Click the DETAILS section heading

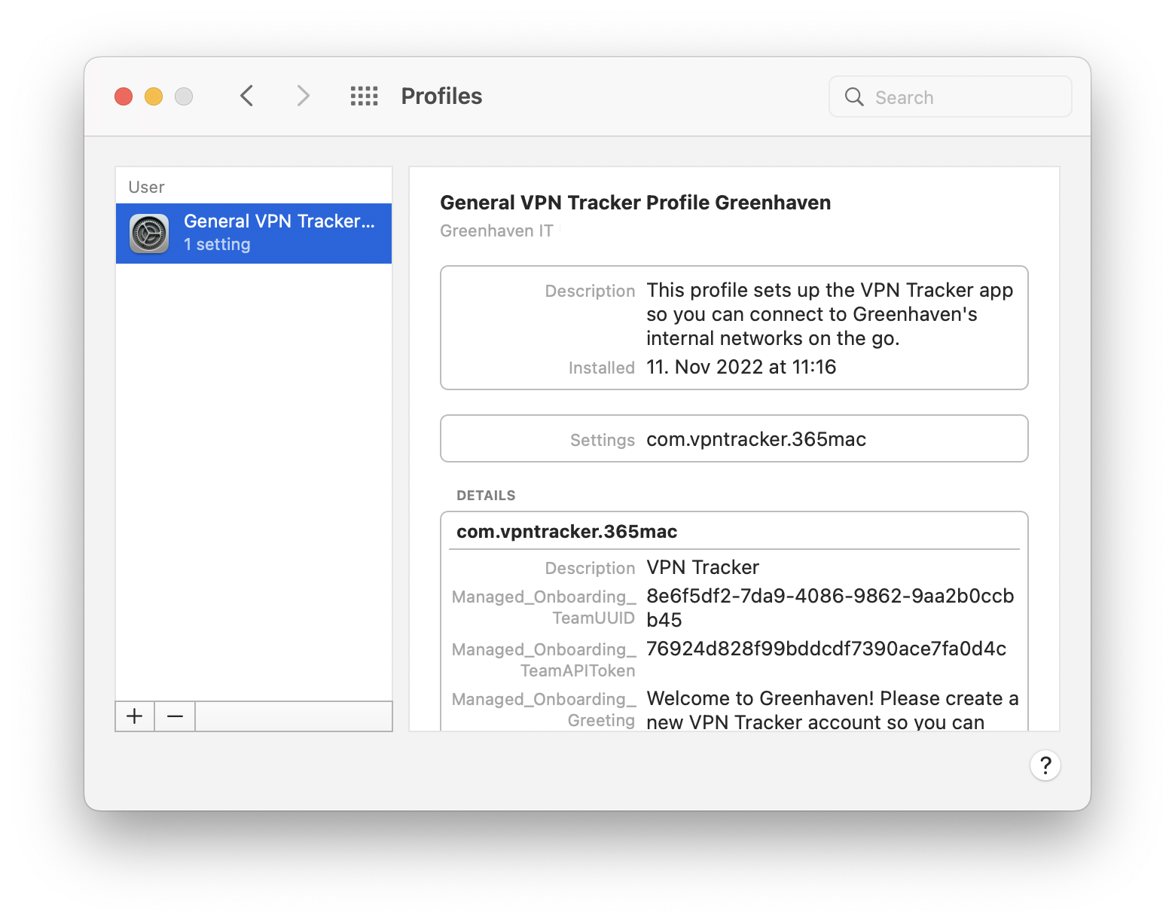pos(486,496)
